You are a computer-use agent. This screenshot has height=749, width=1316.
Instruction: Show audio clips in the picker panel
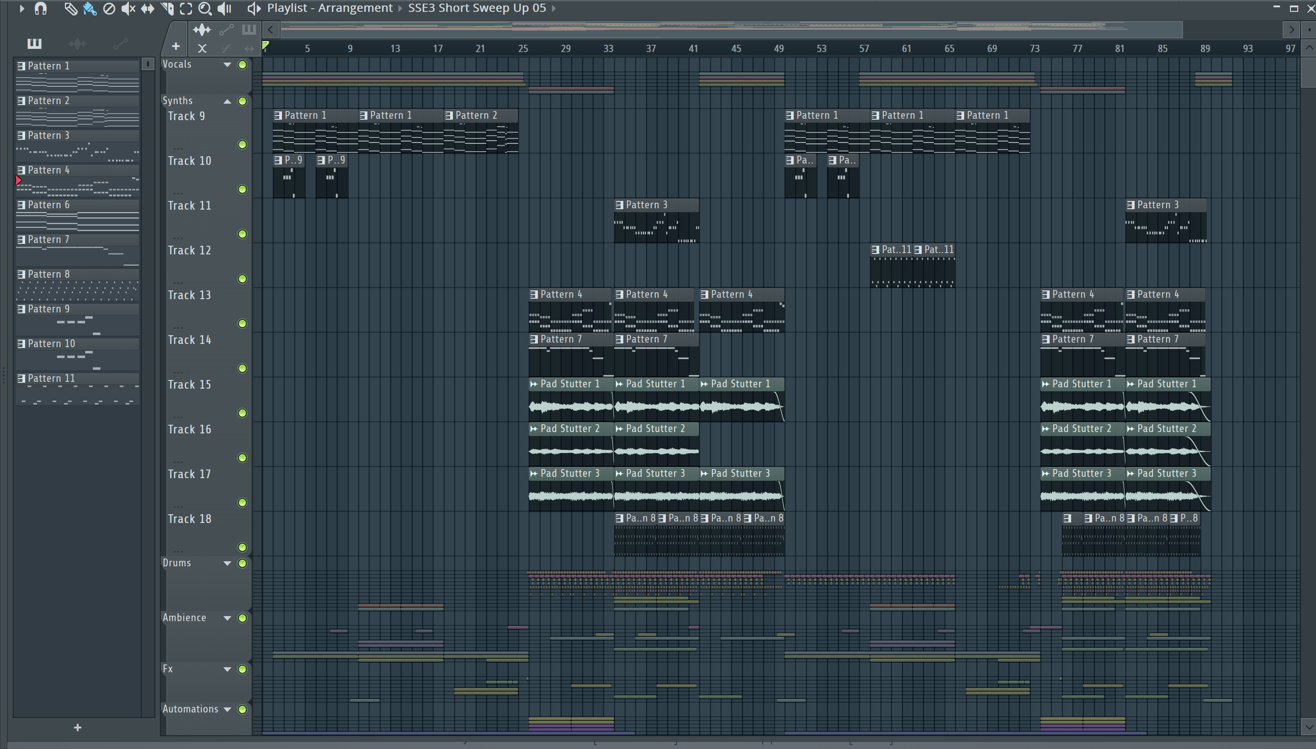tap(77, 44)
